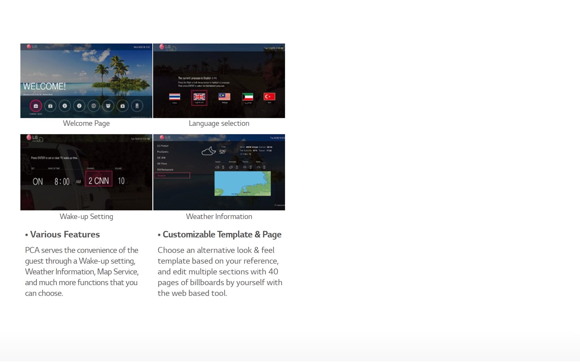The height and width of the screenshot is (362, 580).
Task: Open the wake-up time selector showing 8:00
Action: tap(62, 181)
